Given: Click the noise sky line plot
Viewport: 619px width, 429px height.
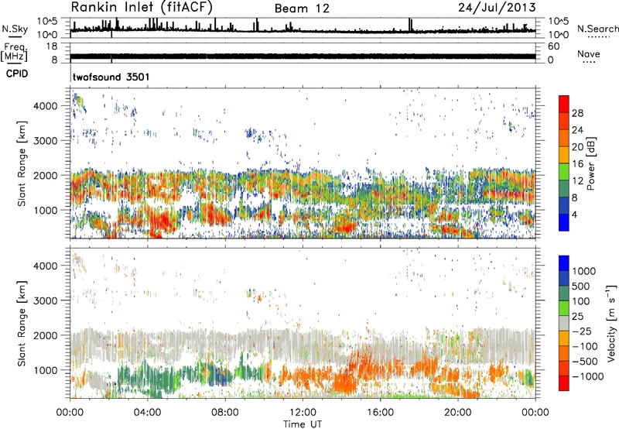Looking at the screenshot, I should [303, 28].
